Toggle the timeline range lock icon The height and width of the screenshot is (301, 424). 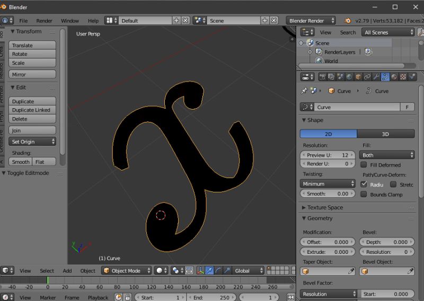coord(128,297)
